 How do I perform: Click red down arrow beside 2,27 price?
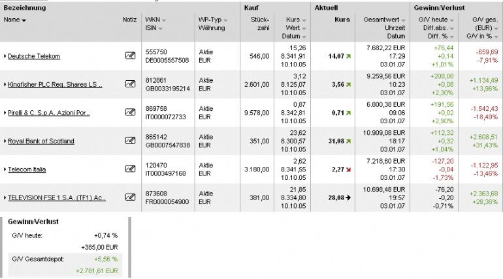348,169
